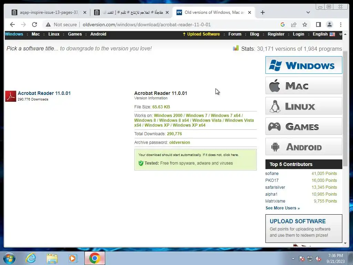353x265 pixels.
Task: Click See More Users link
Action: [x=283, y=208]
